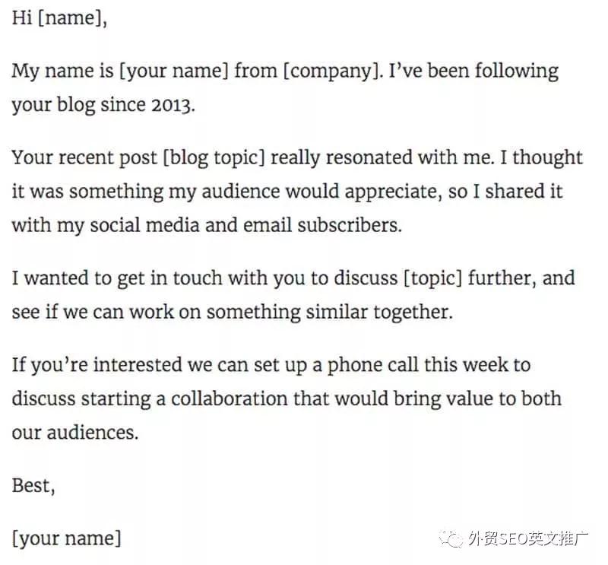The width and height of the screenshot is (608, 565).
Task: Click the words 'phone call' in the text
Action: coord(373,366)
